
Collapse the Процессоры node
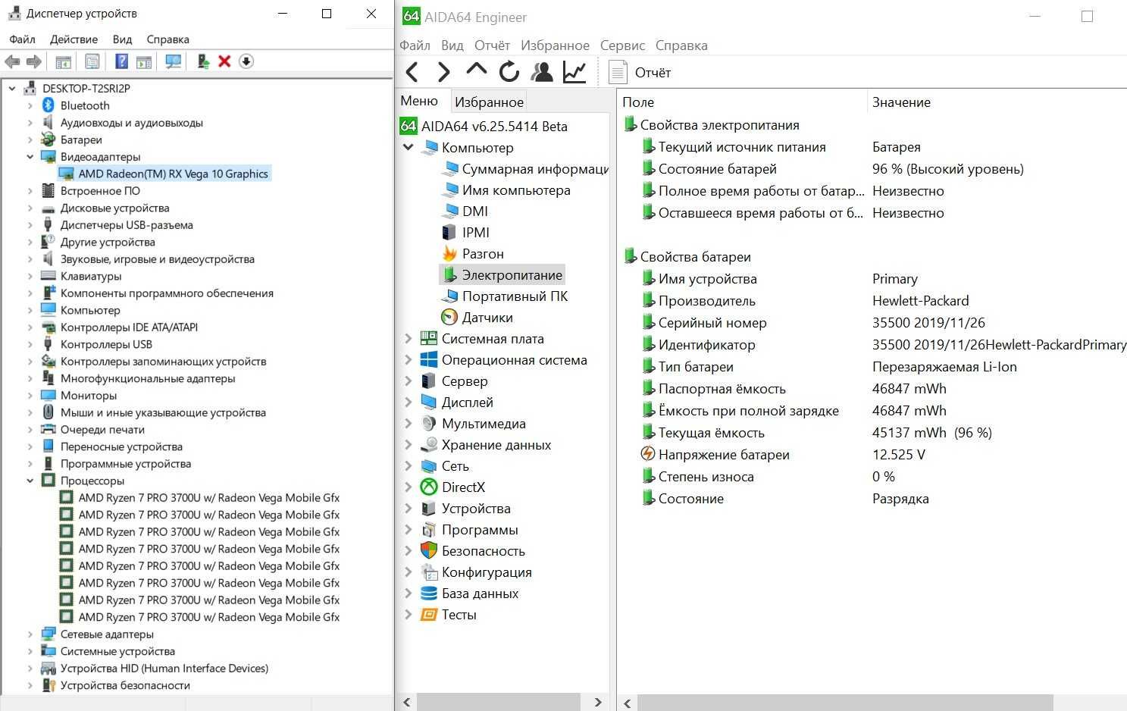coord(30,481)
